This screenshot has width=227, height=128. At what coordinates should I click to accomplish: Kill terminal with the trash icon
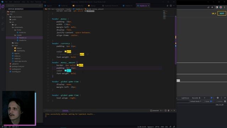[x=168, y=111]
